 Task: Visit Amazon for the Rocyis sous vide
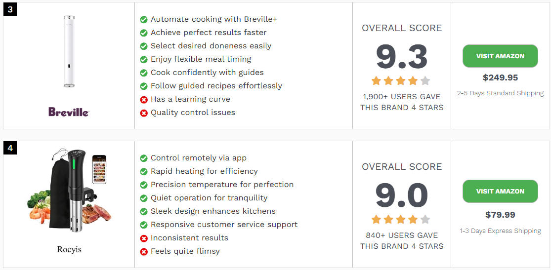point(500,191)
